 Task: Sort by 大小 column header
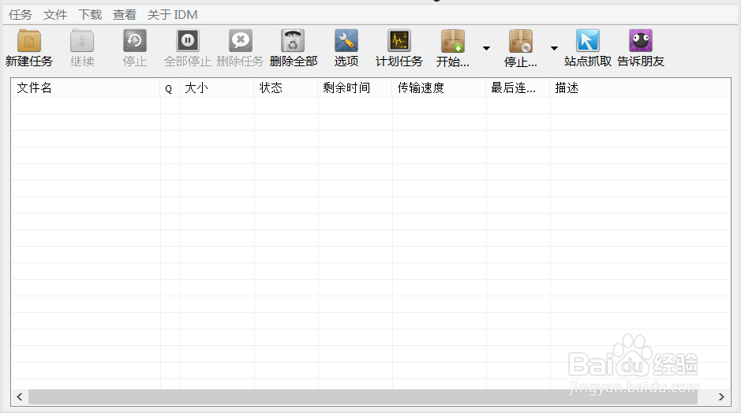point(216,87)
